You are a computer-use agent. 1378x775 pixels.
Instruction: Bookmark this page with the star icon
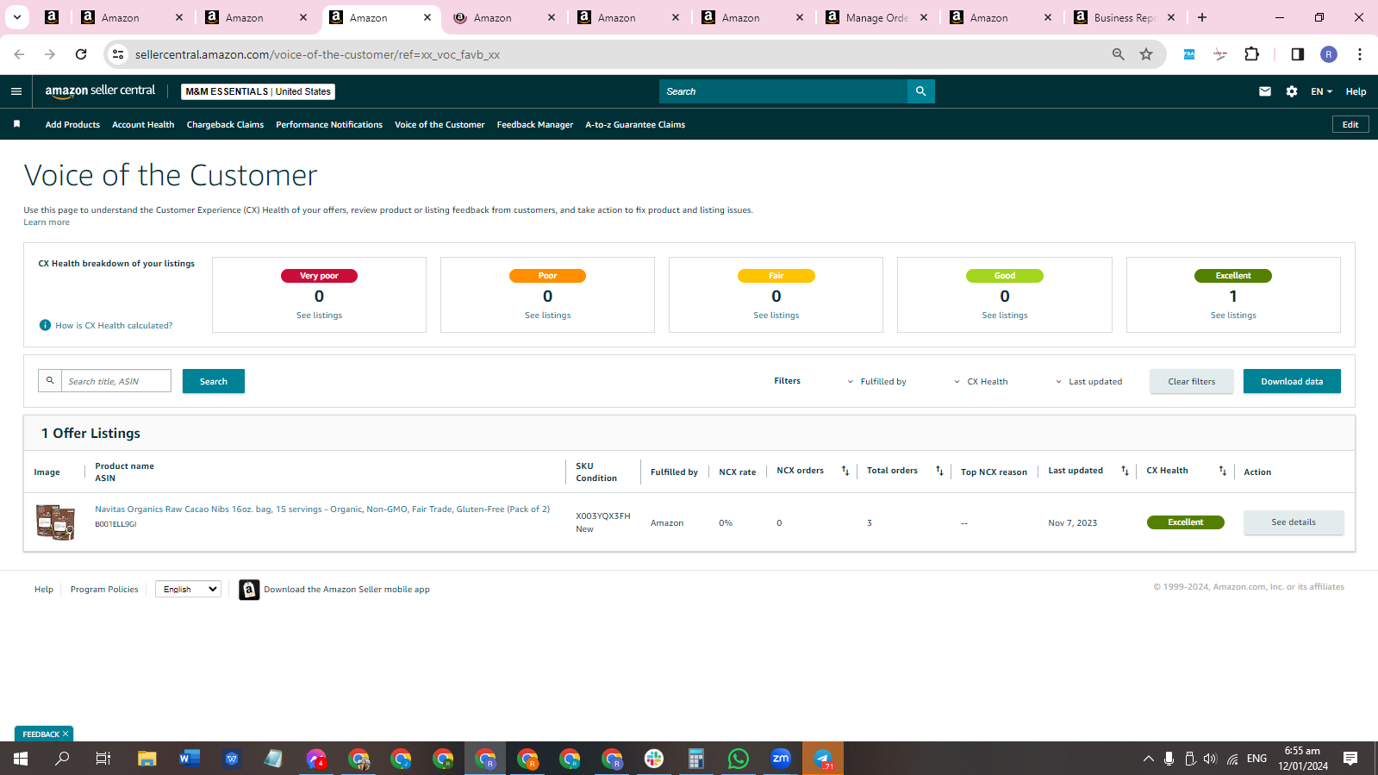1146,54
